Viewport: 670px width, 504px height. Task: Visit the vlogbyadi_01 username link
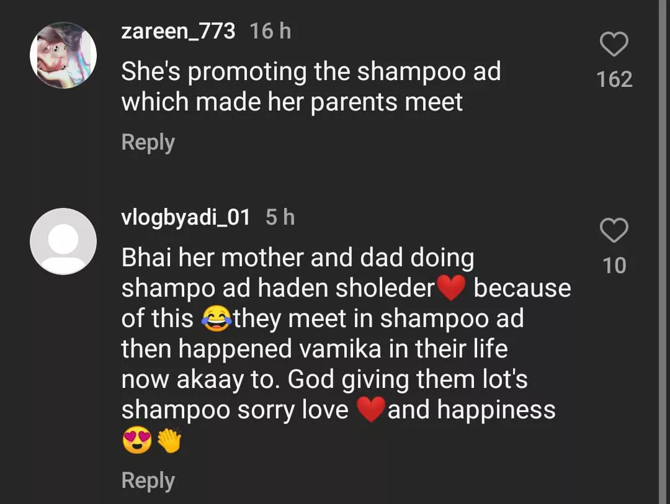[x=185, y=217]
